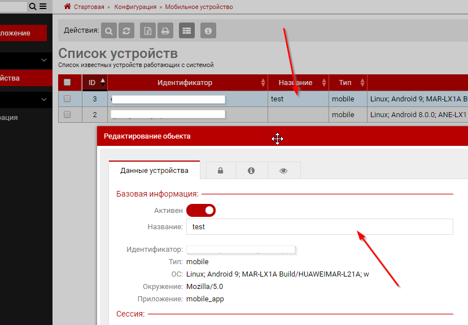Open the lock tab in the edit dialog
This screenshot has width=468, height=325.
(x=220, y=171)
